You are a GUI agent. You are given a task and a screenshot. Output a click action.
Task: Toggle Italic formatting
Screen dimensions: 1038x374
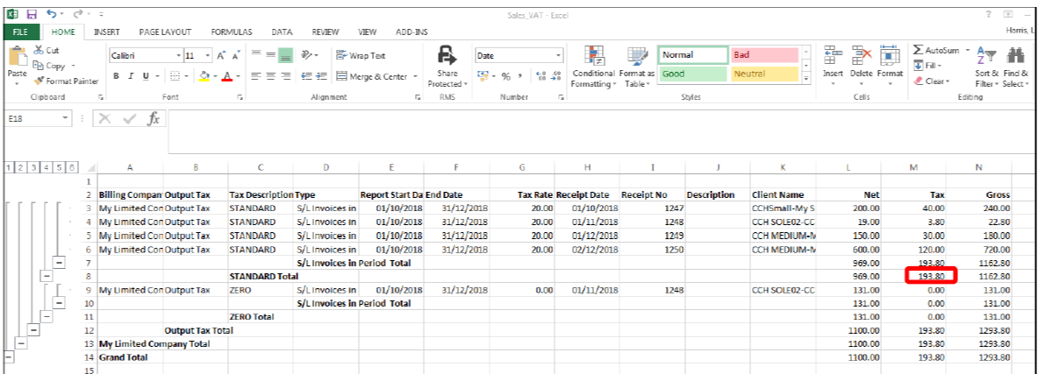coord(131,77)
